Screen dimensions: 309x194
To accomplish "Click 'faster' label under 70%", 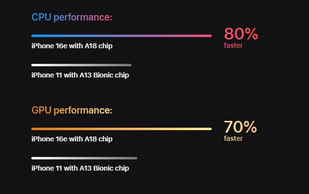I will click(x=233, y=138).
